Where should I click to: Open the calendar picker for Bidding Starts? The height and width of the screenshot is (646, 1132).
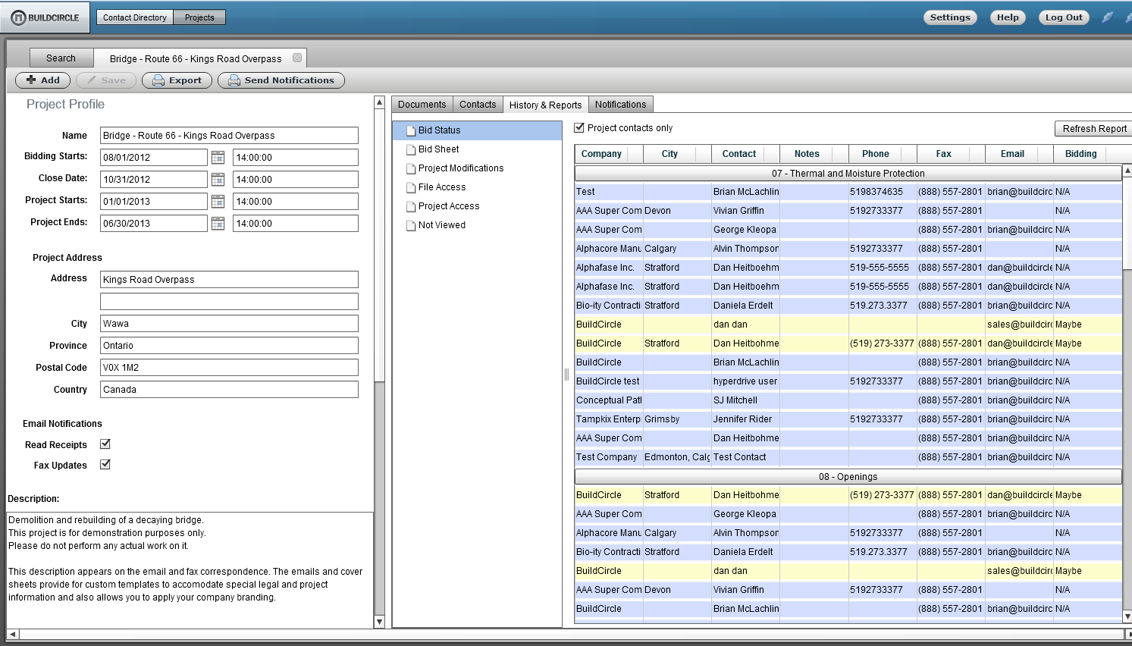pyautogui.click(x=218, y=158)
